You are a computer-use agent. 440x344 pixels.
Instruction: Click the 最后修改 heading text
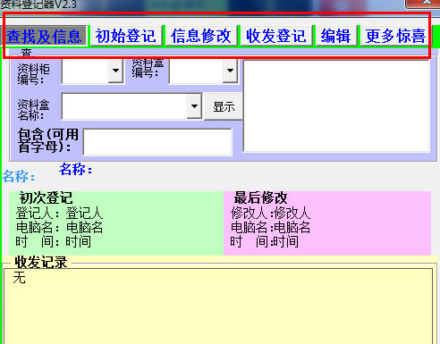tap(260, 197)
